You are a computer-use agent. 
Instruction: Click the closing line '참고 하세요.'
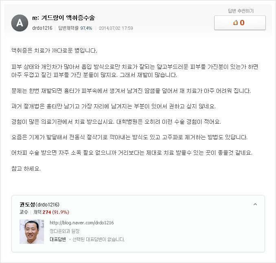[x=26, y=169]
